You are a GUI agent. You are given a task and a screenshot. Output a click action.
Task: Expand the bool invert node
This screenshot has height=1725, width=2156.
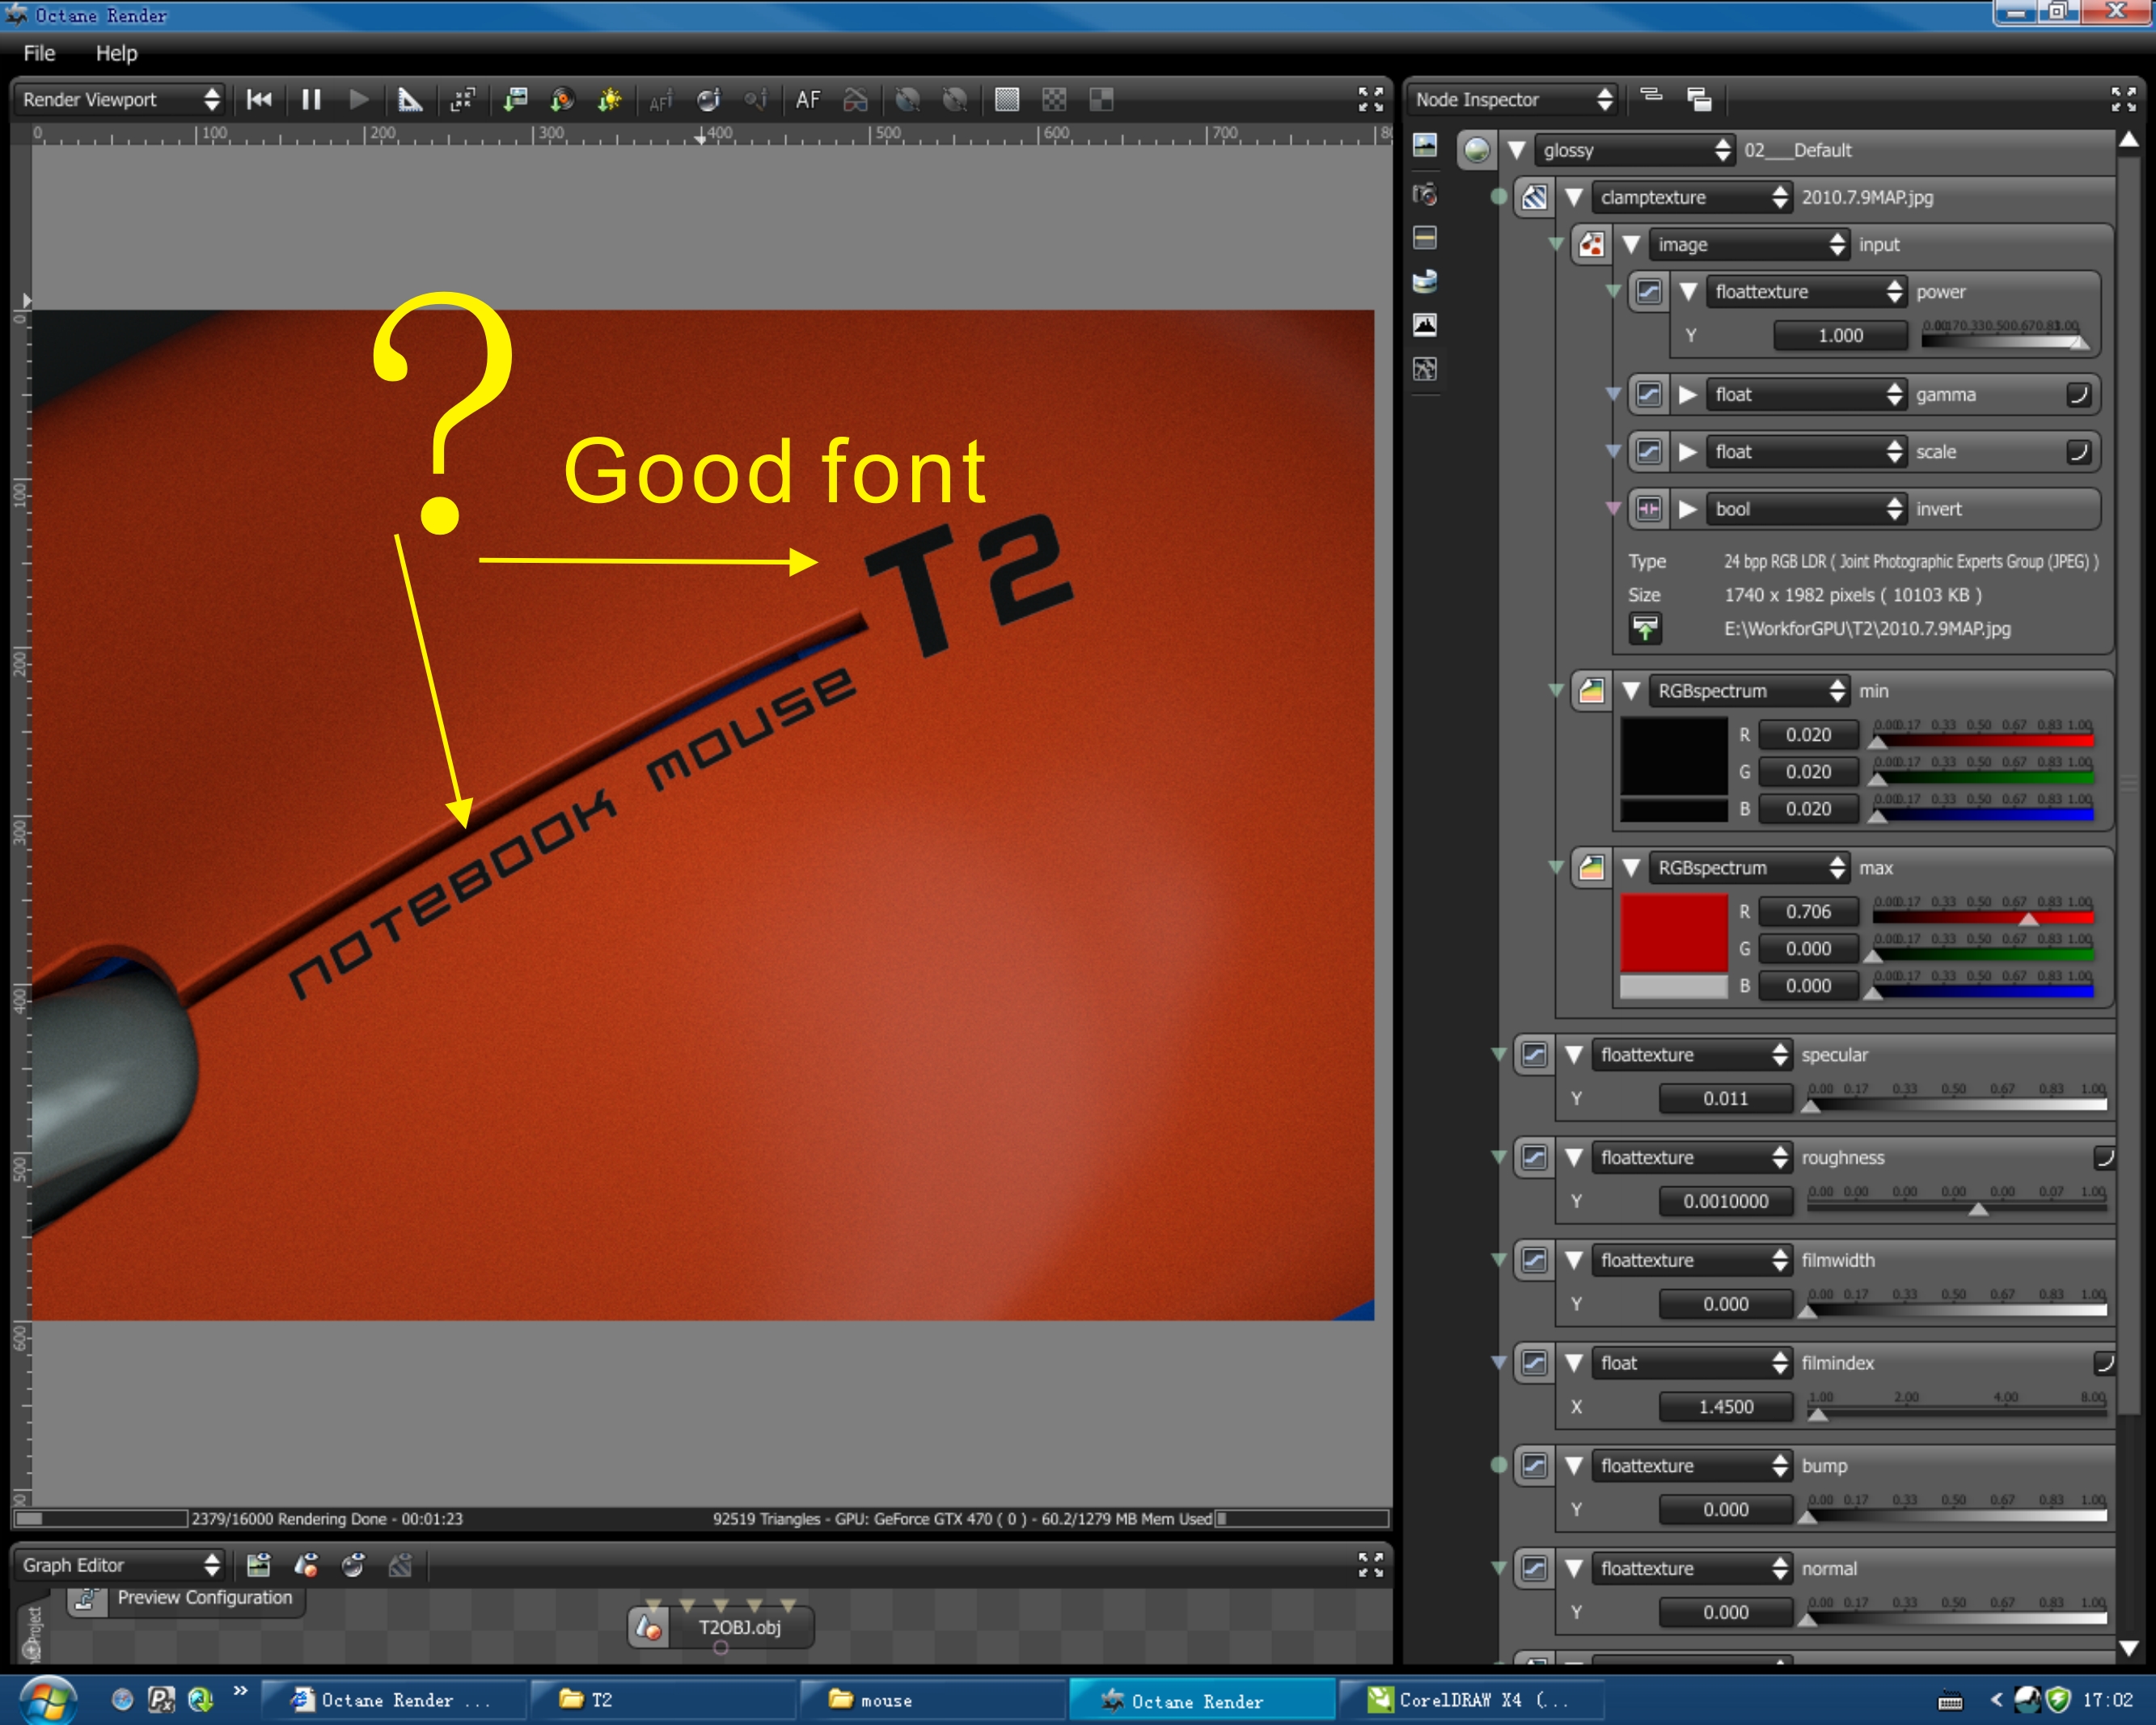[x=1688, y=509]
